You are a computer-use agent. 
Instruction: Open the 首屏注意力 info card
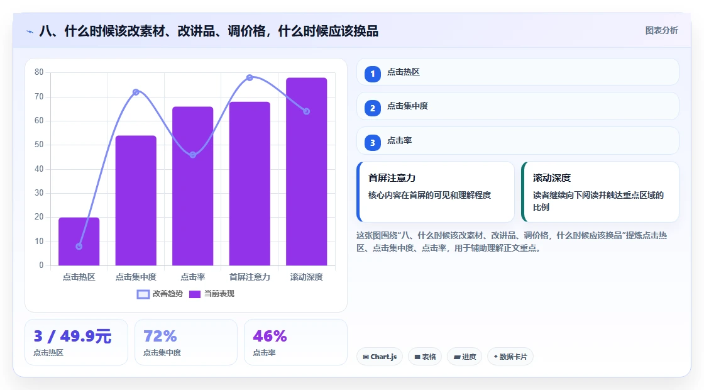click(x=436, y=192)
